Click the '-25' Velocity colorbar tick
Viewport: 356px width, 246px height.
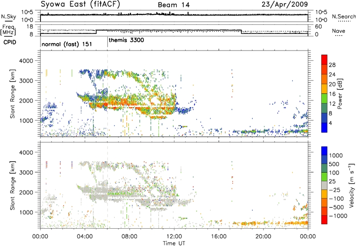(335, 190)
